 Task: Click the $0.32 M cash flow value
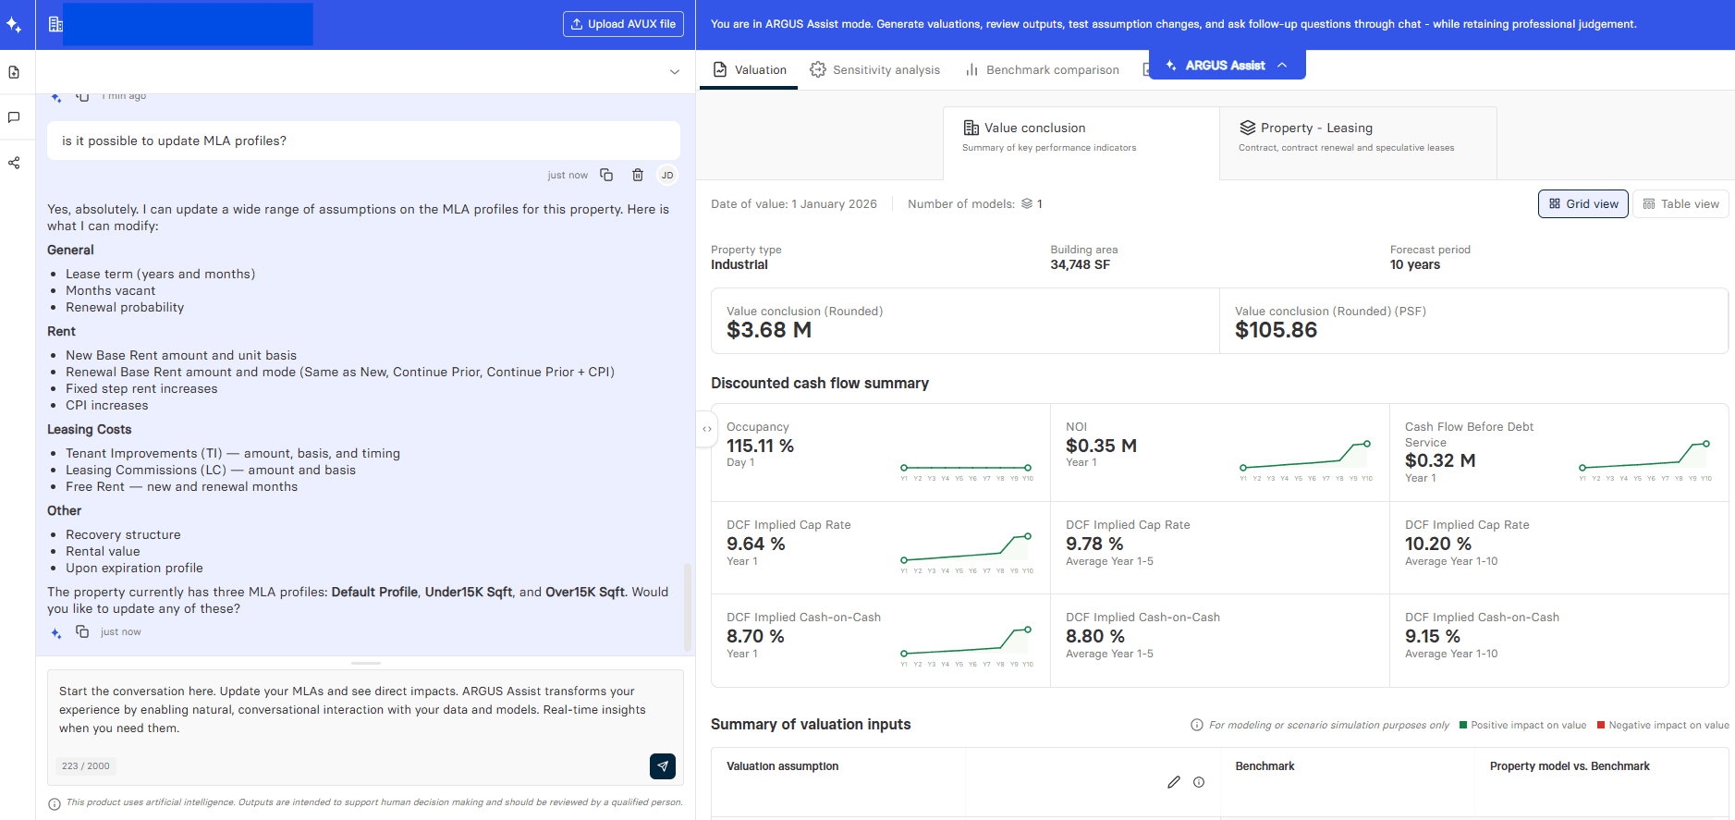(x=1440, y=460)
